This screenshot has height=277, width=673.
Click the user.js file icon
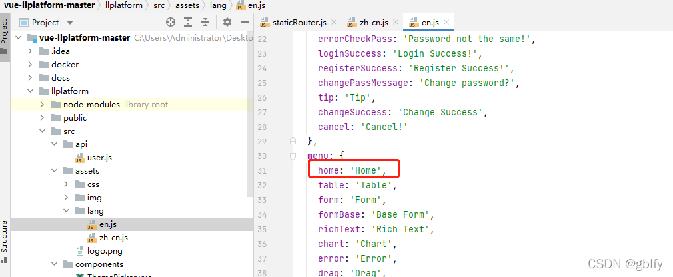pyautogui.click(x=80, y=158)
